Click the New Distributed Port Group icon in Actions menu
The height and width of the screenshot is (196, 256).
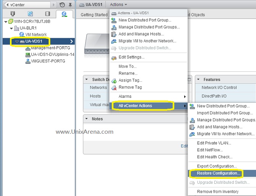coord(114,20)
